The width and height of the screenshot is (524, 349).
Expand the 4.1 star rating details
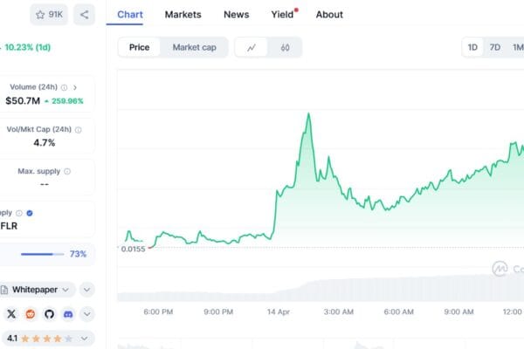click(85, 339)
